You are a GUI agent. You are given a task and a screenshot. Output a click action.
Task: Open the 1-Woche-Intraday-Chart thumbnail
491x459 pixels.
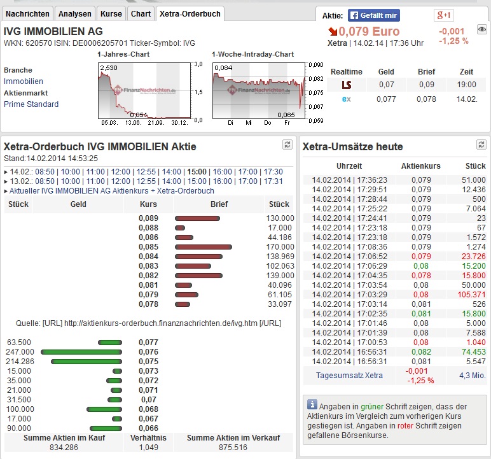(x=259, y=90)
